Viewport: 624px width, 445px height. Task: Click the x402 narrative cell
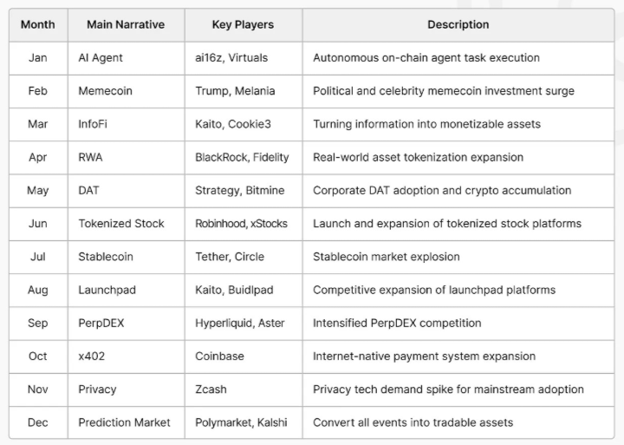(92, 356)
